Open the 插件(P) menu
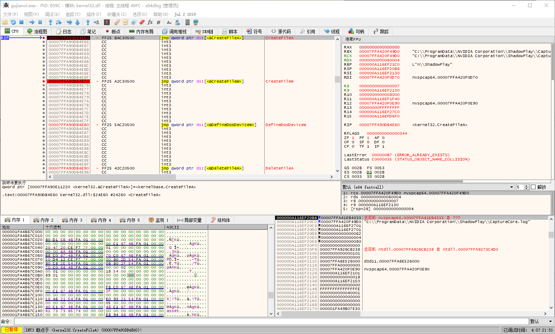 click(94, 14)
